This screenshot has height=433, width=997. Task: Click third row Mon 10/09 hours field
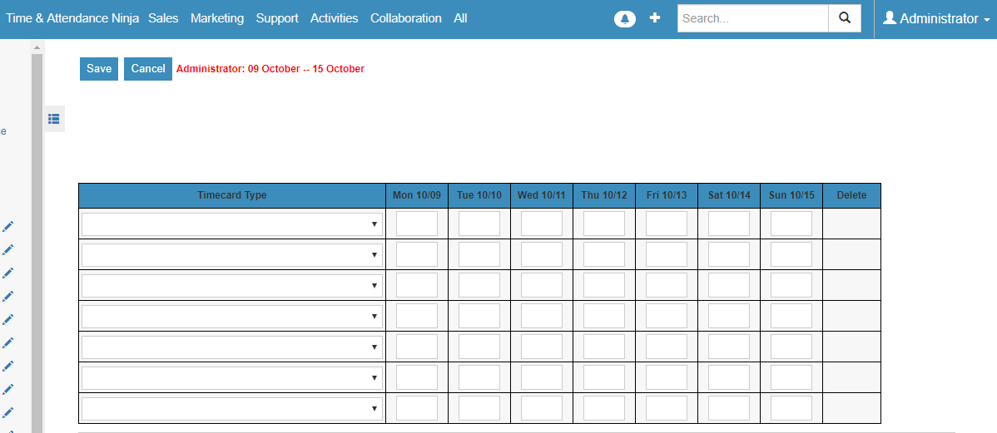[x=417, y=285]
